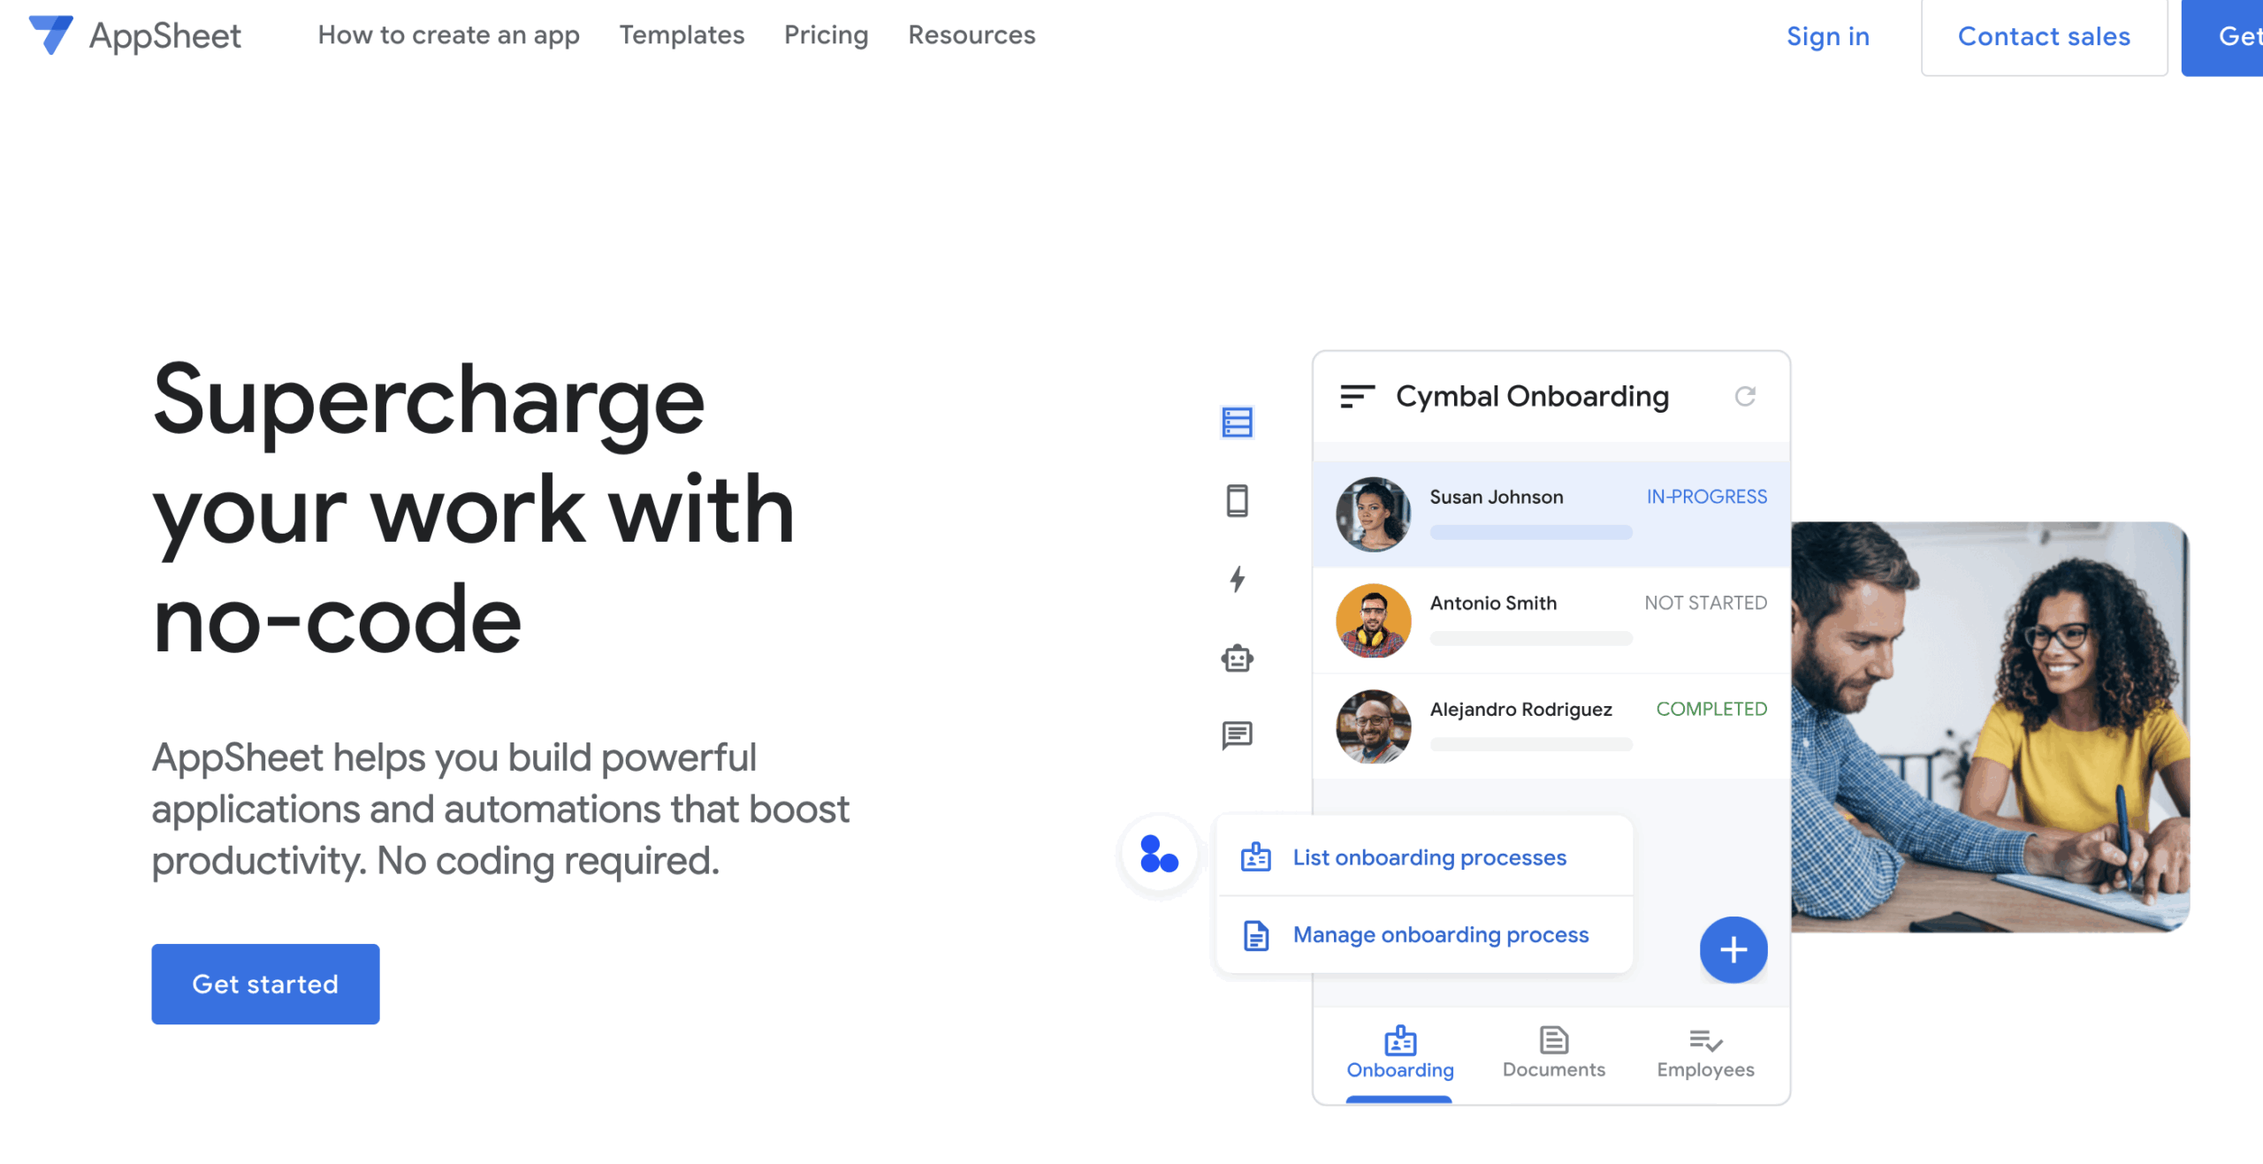Screen dimensions: 2263x1164
Task: Select Antonio Smith's avatar
Action: [1373, 620]
